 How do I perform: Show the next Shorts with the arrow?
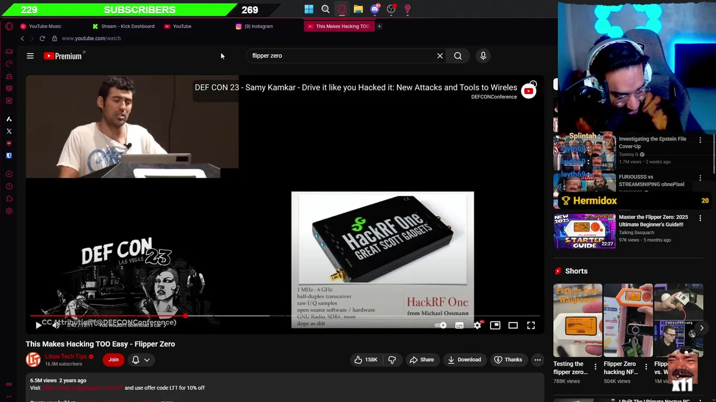[701, 328]
